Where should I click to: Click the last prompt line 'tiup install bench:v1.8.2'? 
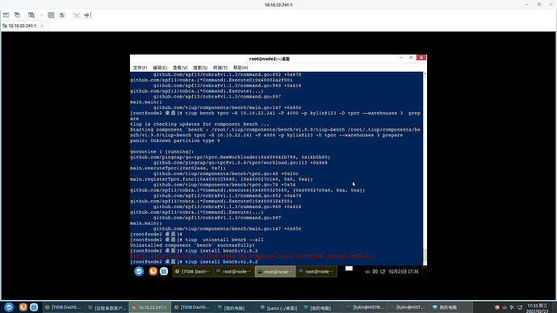194,262
